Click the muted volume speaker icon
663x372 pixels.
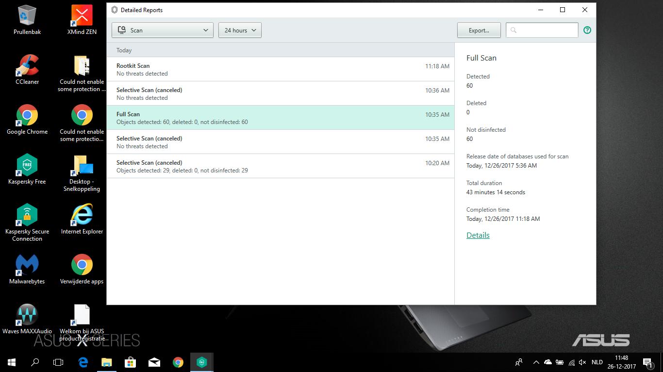click(x=582, y=362)
